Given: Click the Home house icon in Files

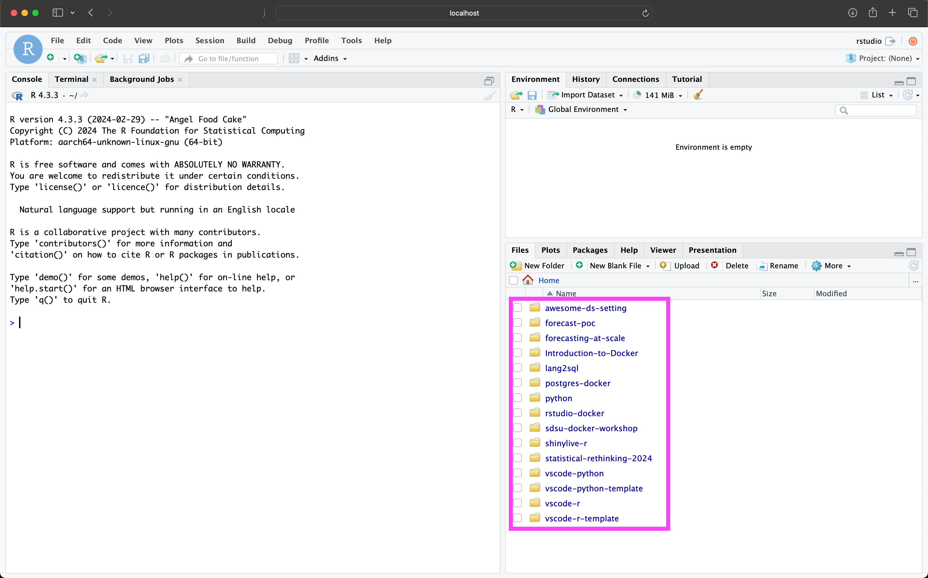Looking at the screenshot, I should tap(528, 280).
